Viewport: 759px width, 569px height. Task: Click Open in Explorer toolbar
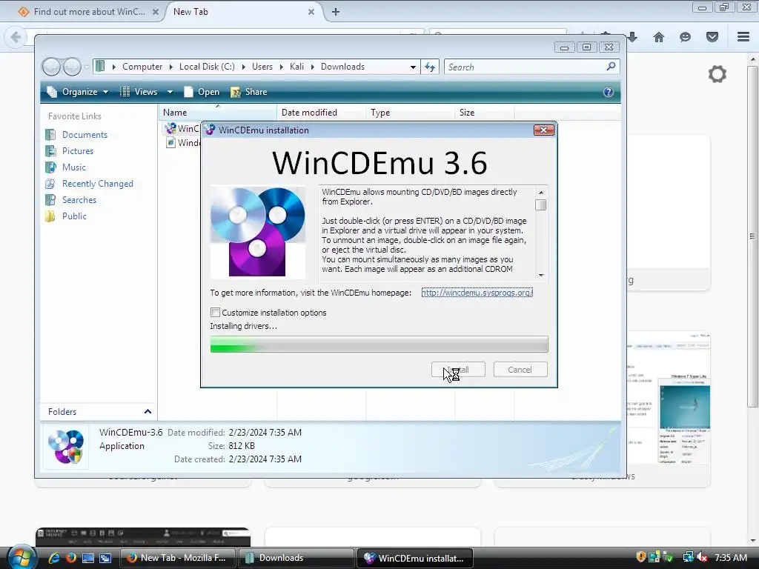pos(202,92)
